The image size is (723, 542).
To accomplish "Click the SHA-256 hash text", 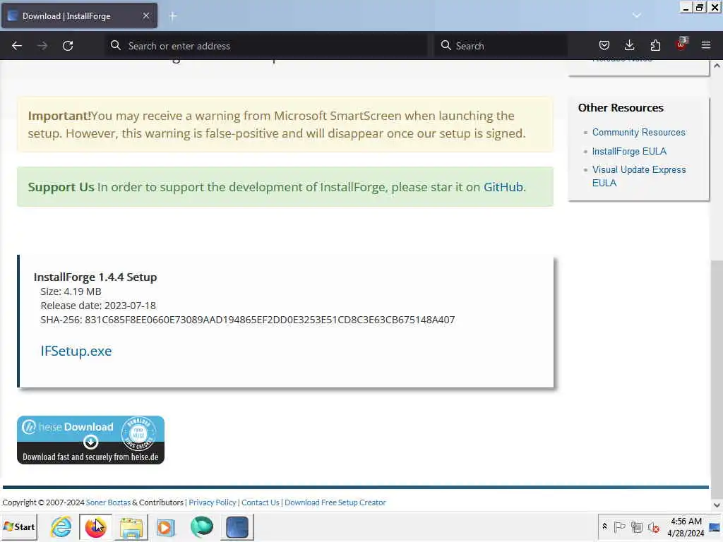I will click(x=248, y=320).
